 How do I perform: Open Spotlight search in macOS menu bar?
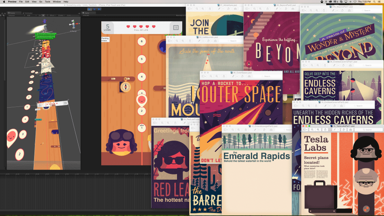tap(373, 1)
